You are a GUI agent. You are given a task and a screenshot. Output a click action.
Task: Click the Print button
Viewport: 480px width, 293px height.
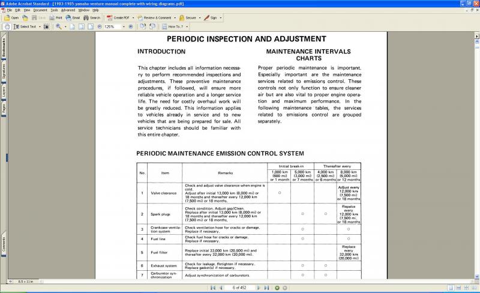pyautogui.click(x=55, y=18)
